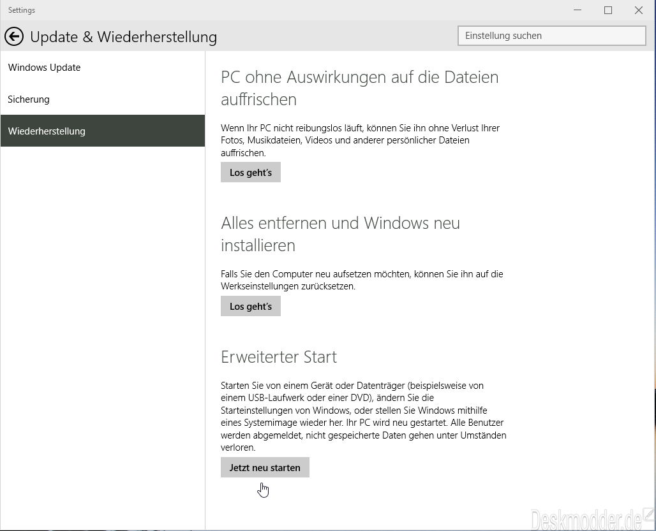The image size is (656, 531).
Task: Maximize the Settings window
Action: (x=608, y=10)
